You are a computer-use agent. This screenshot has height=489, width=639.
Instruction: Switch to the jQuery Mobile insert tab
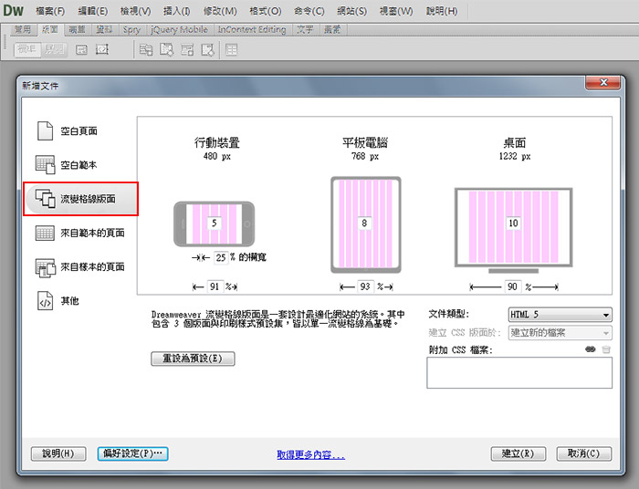point(179,29)
